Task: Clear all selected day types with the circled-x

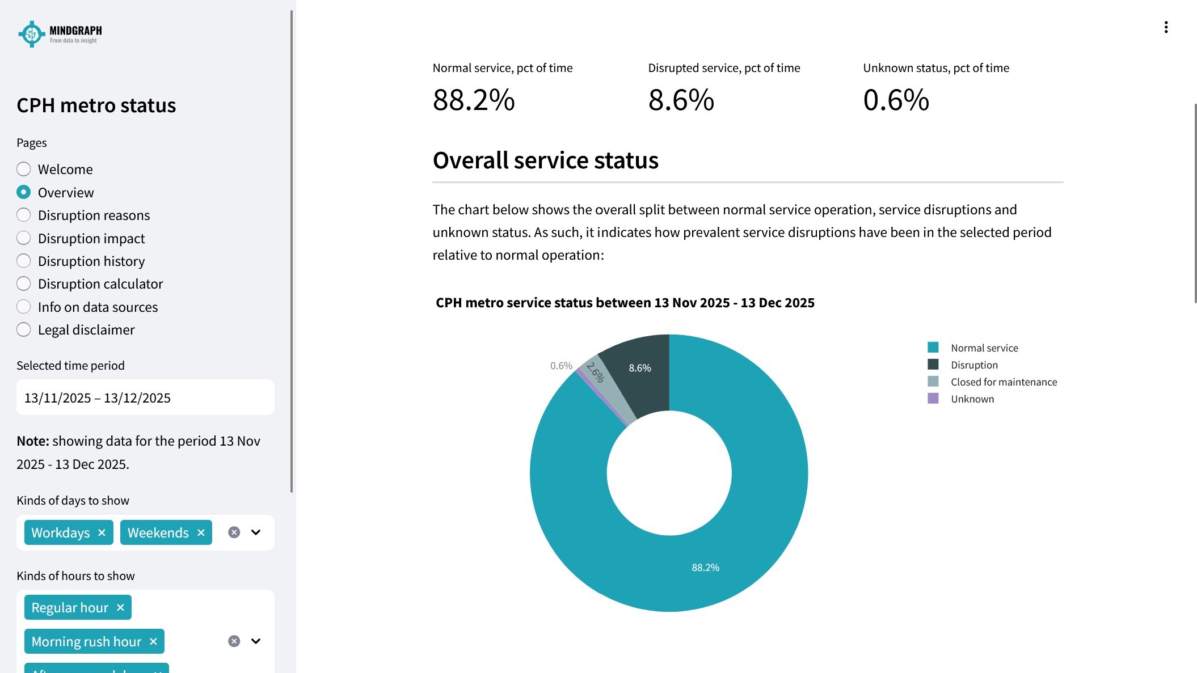Action: coord(234,532)
